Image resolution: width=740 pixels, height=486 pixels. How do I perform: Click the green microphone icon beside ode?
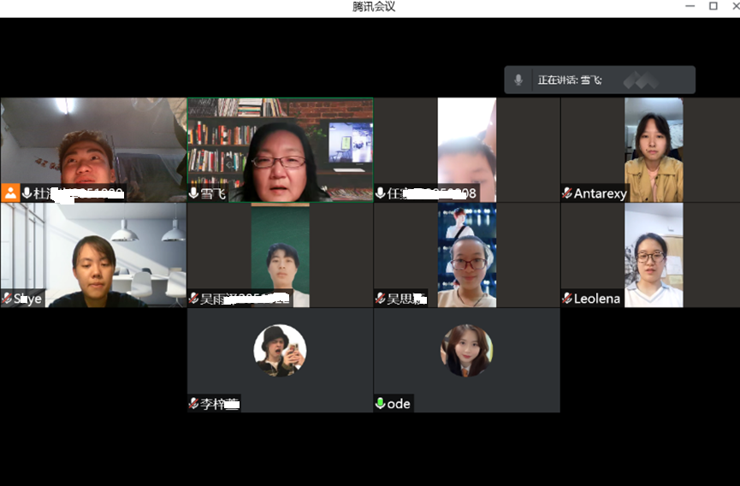pyautogui.click(x=381, y=403)
